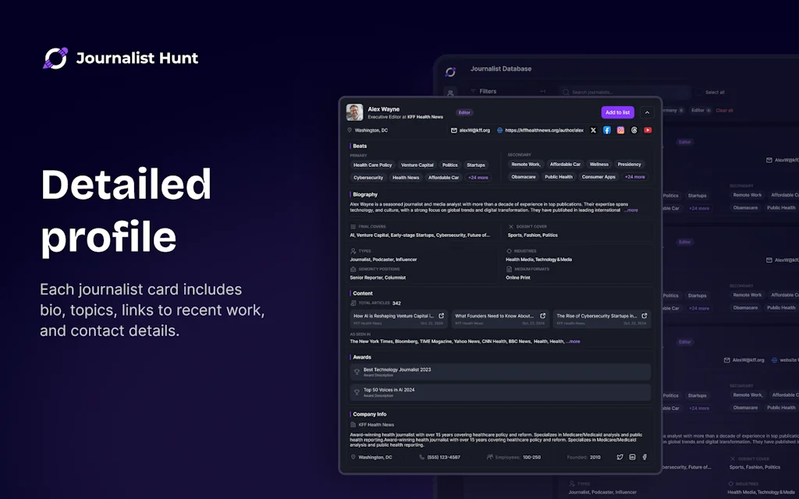The image size is (799, 499).
Task: Open Alex Wayne's X profile
Action: pos(591,130)
